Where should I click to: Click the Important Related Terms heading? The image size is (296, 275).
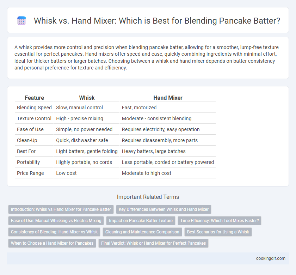click(148, 197)
